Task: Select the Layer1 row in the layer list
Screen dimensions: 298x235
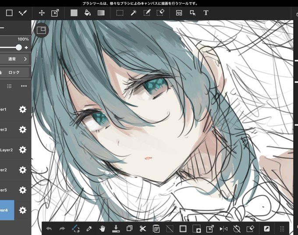Action: pos(7,110)
